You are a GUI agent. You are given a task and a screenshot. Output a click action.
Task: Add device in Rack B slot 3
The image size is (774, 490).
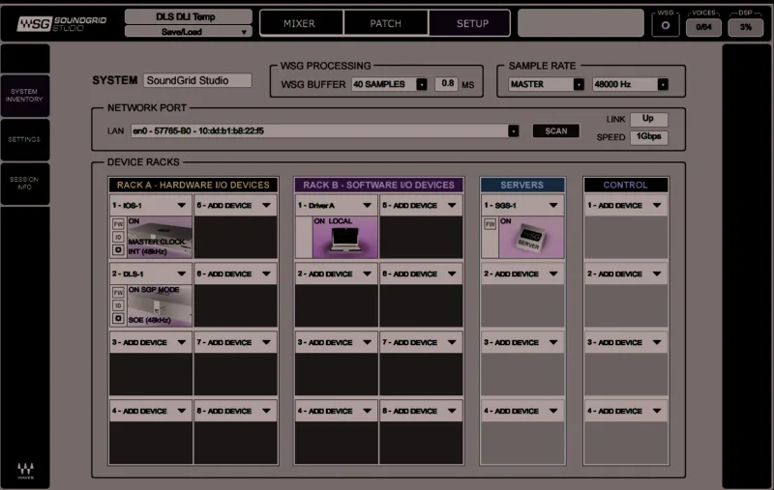click(336, 342)
